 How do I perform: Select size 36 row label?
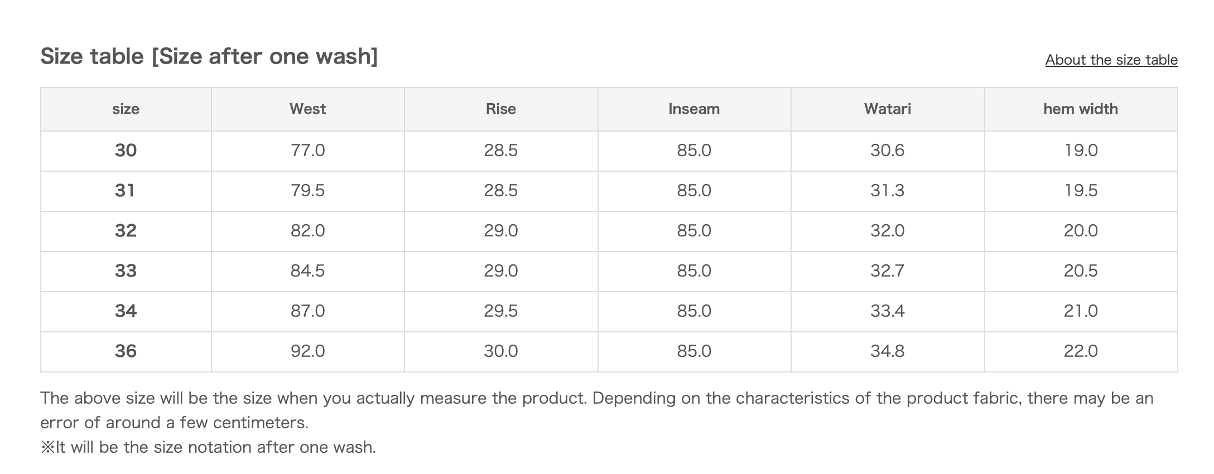[x=126, y=351]
